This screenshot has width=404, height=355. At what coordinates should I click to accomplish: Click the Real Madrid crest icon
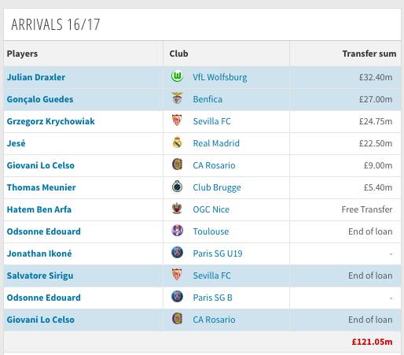coord(177,142)
